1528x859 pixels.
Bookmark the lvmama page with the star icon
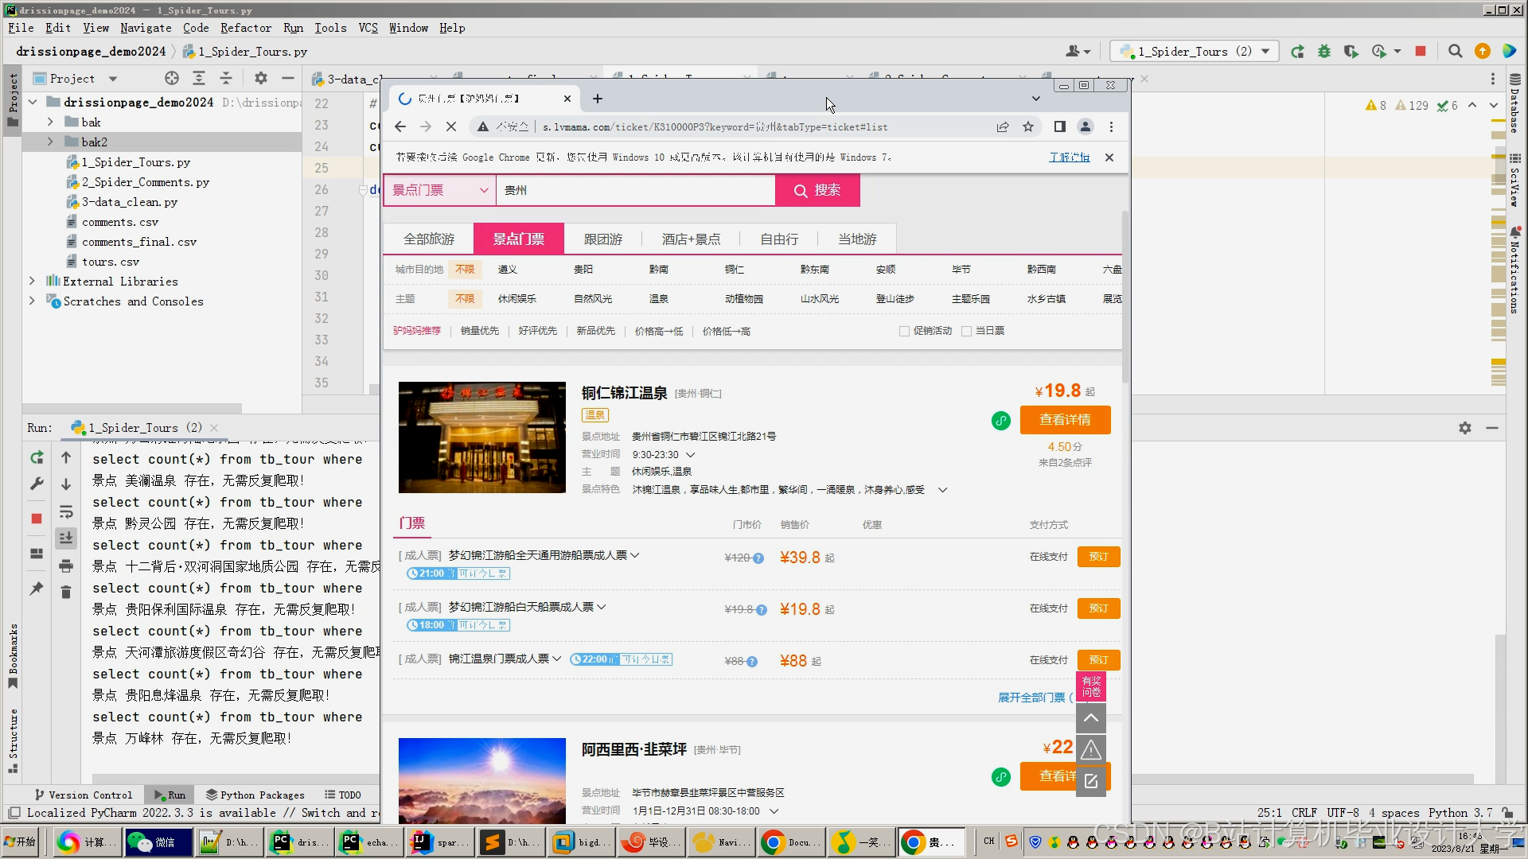point(1027,126)
